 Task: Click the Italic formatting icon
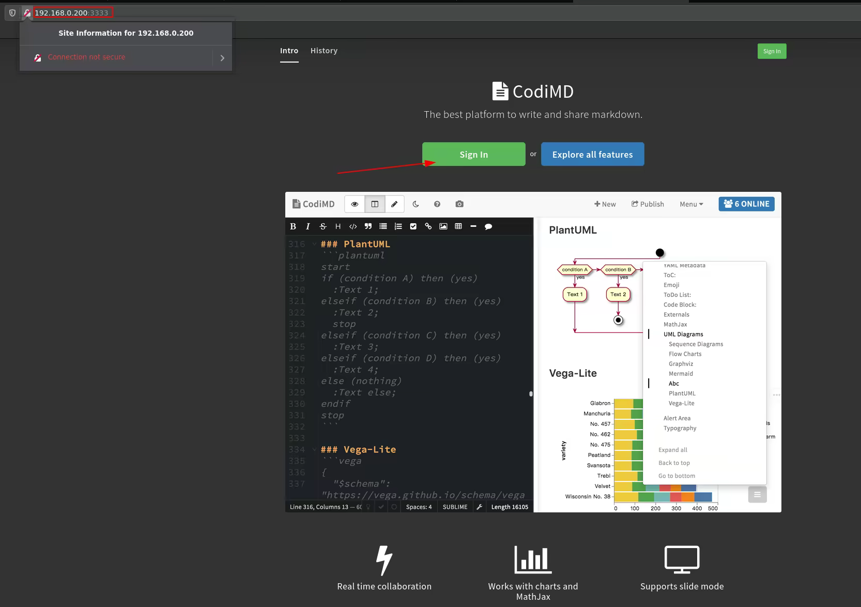pos(308,226)
